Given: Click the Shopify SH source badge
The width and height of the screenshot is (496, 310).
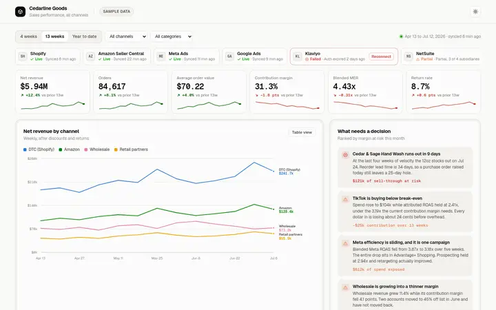Looking at the screenshot, I should (23, 56).
